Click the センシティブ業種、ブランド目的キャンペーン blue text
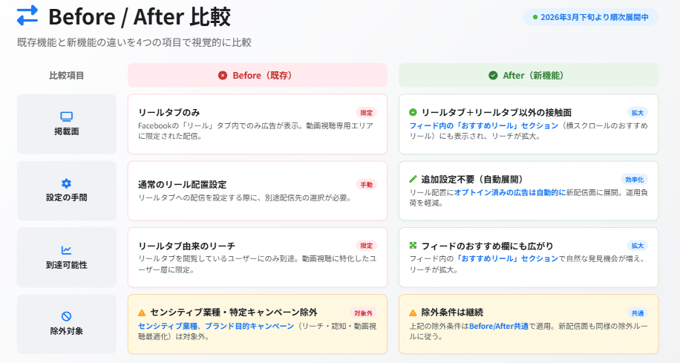Viewport: 680px width, 363px height. pos(216,326)
